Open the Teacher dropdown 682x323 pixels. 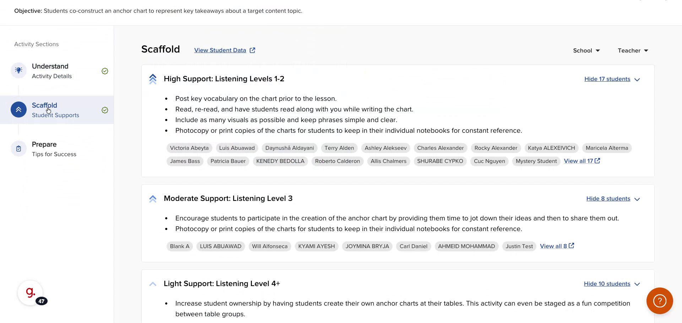click(633, 50)
